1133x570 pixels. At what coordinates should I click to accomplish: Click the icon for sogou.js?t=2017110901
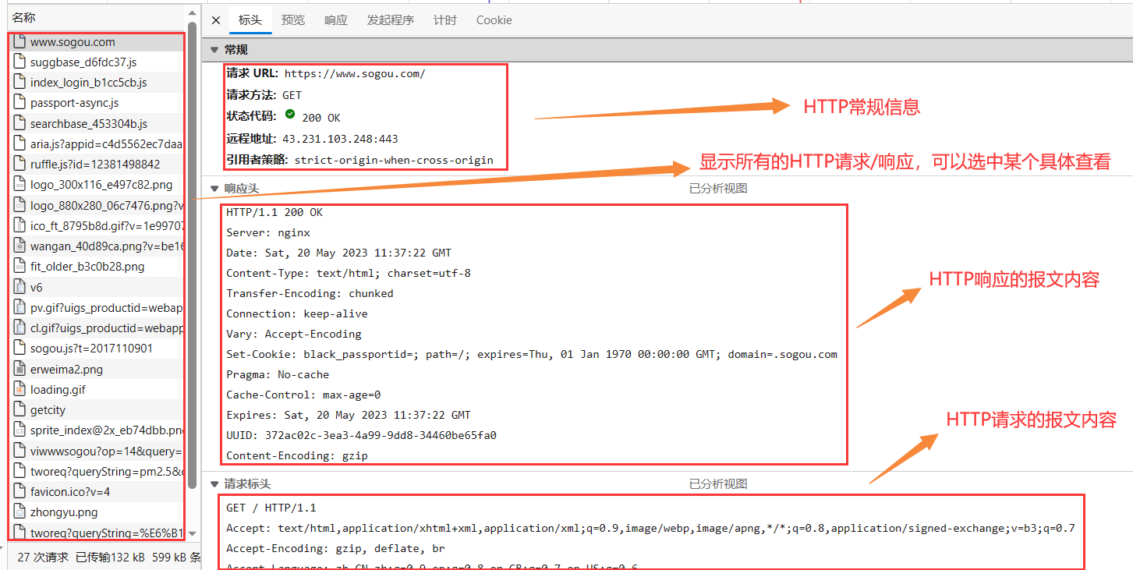[x=20, y=349]
